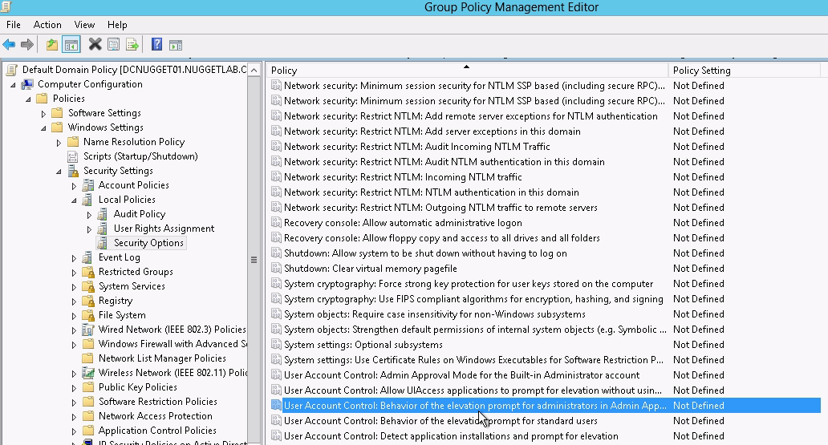The width and height of the screenshot is (828, 445).
Task: Click the Security Options tree icon
Action: coord(103,243)
